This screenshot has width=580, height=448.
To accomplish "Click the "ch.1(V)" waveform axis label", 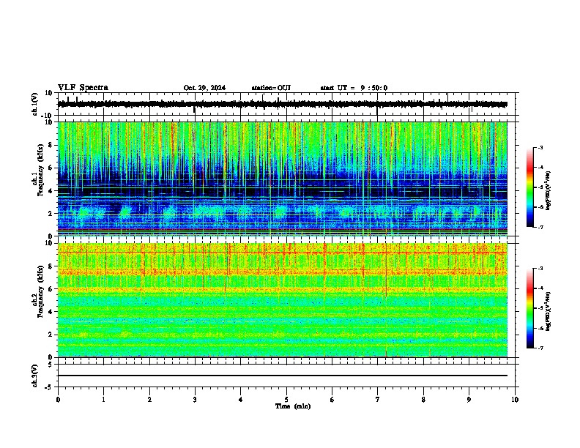I will 35,104.
